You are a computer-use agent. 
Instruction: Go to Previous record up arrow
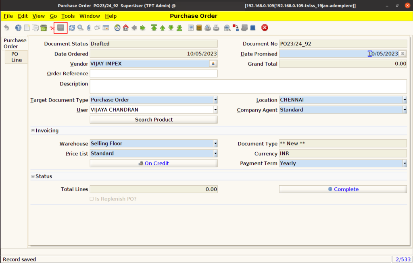[163, 28]
